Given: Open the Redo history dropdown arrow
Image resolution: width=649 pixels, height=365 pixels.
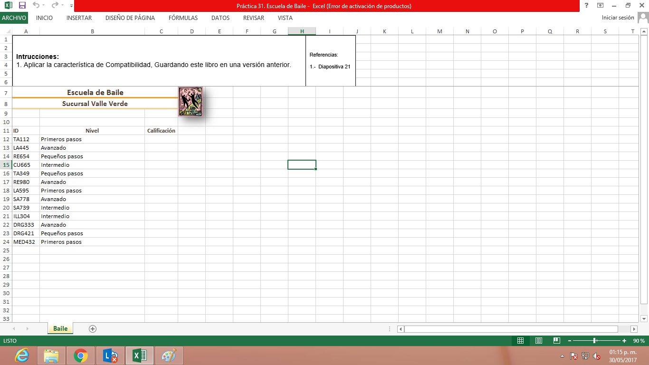Looking at the screenshot, I should [62, 6].
